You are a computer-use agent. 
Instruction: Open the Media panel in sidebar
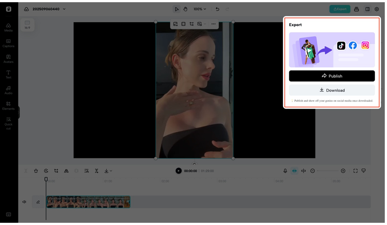click(8, 27)
